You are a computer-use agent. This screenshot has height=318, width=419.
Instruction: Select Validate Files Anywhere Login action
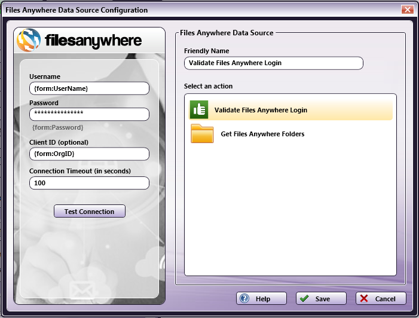(x=290, y=110)
